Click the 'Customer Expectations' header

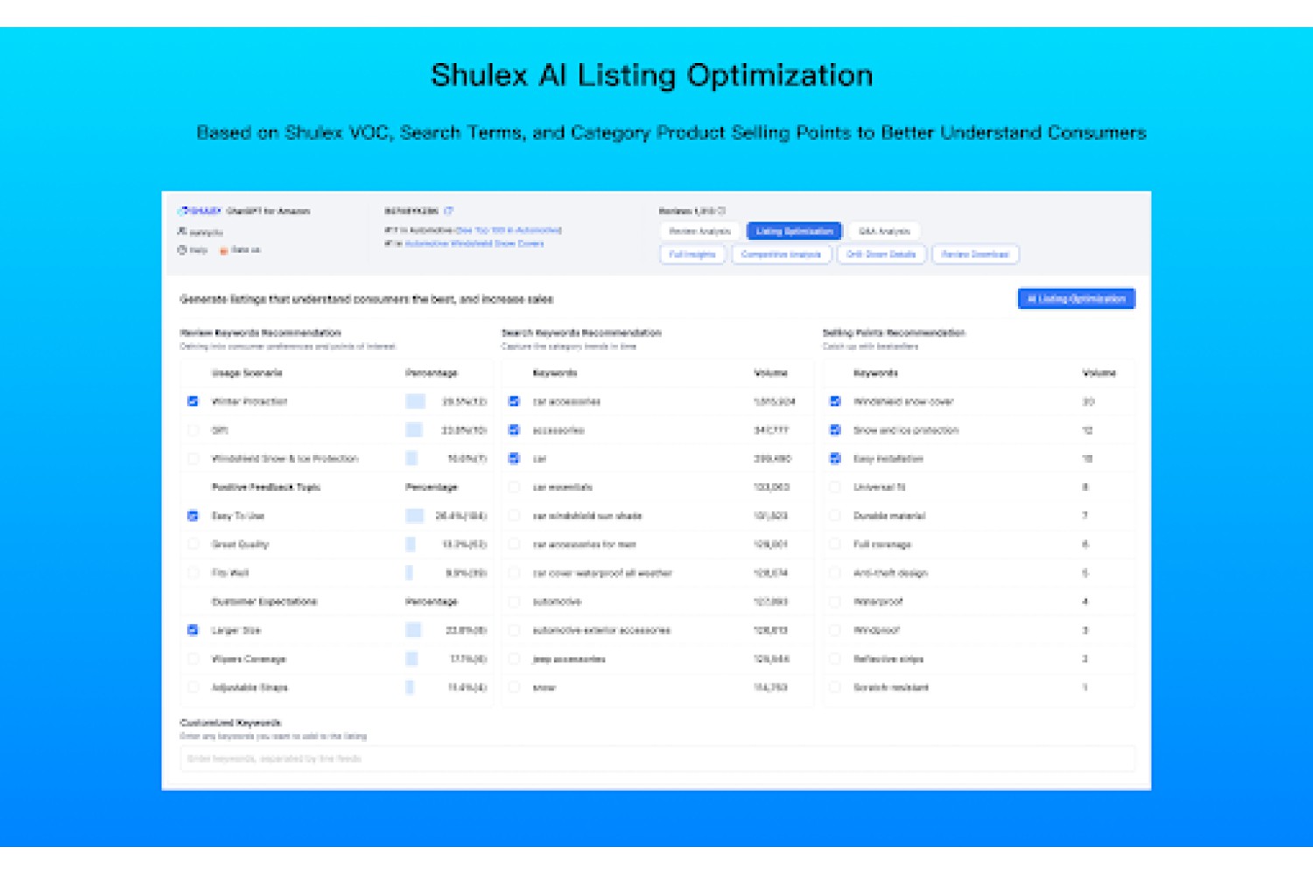264,601
